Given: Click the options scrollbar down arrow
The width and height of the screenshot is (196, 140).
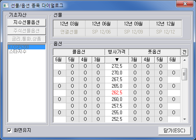Looking at the screenshot, I should 185,119.
